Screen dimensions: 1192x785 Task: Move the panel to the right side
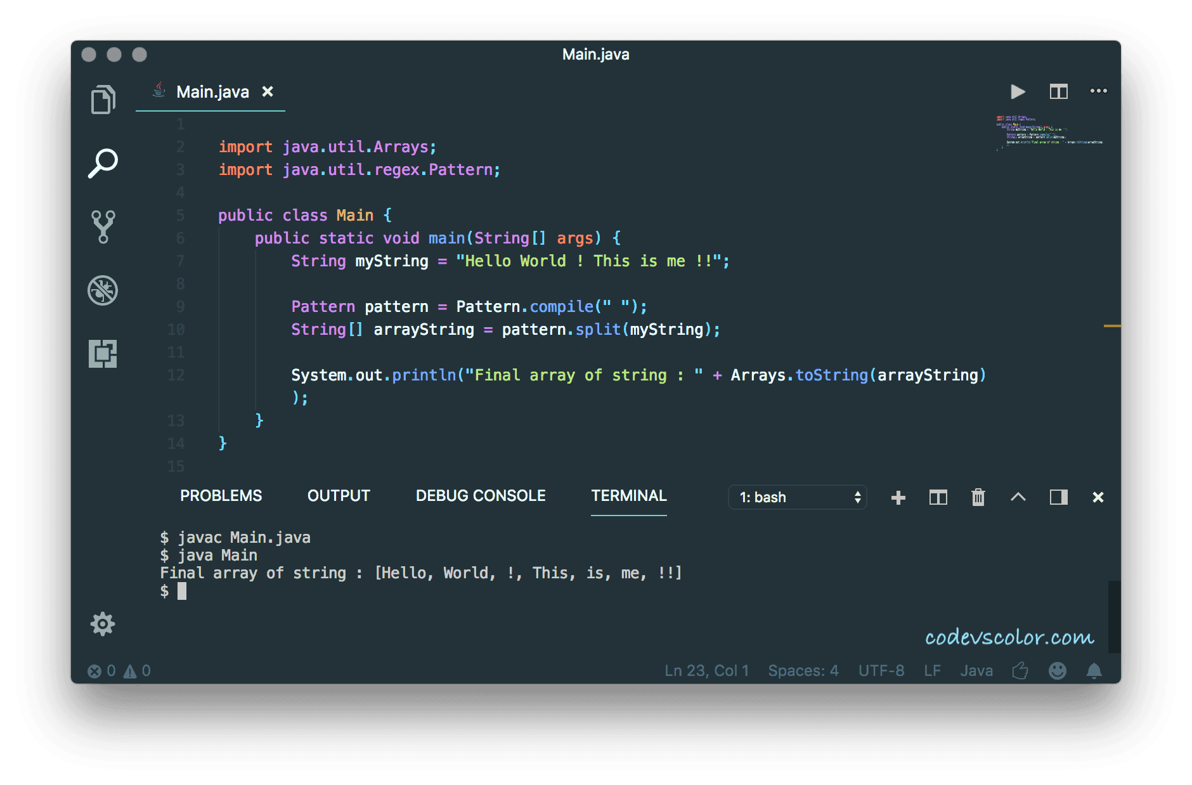tap(1058, 497)
